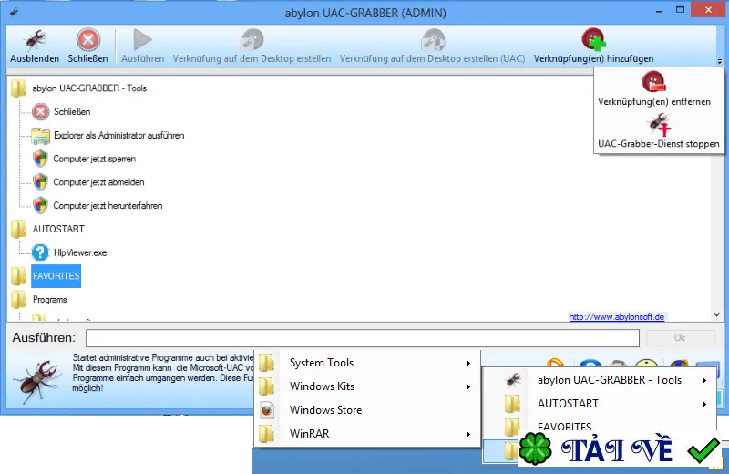
Task: Open the AUTOSTART popup menu entry
Action: [600, 404]
